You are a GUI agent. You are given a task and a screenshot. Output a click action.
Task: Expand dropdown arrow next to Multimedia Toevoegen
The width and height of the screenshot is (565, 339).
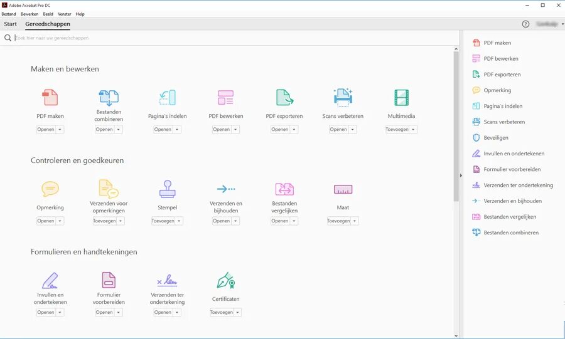coord(413,130)
